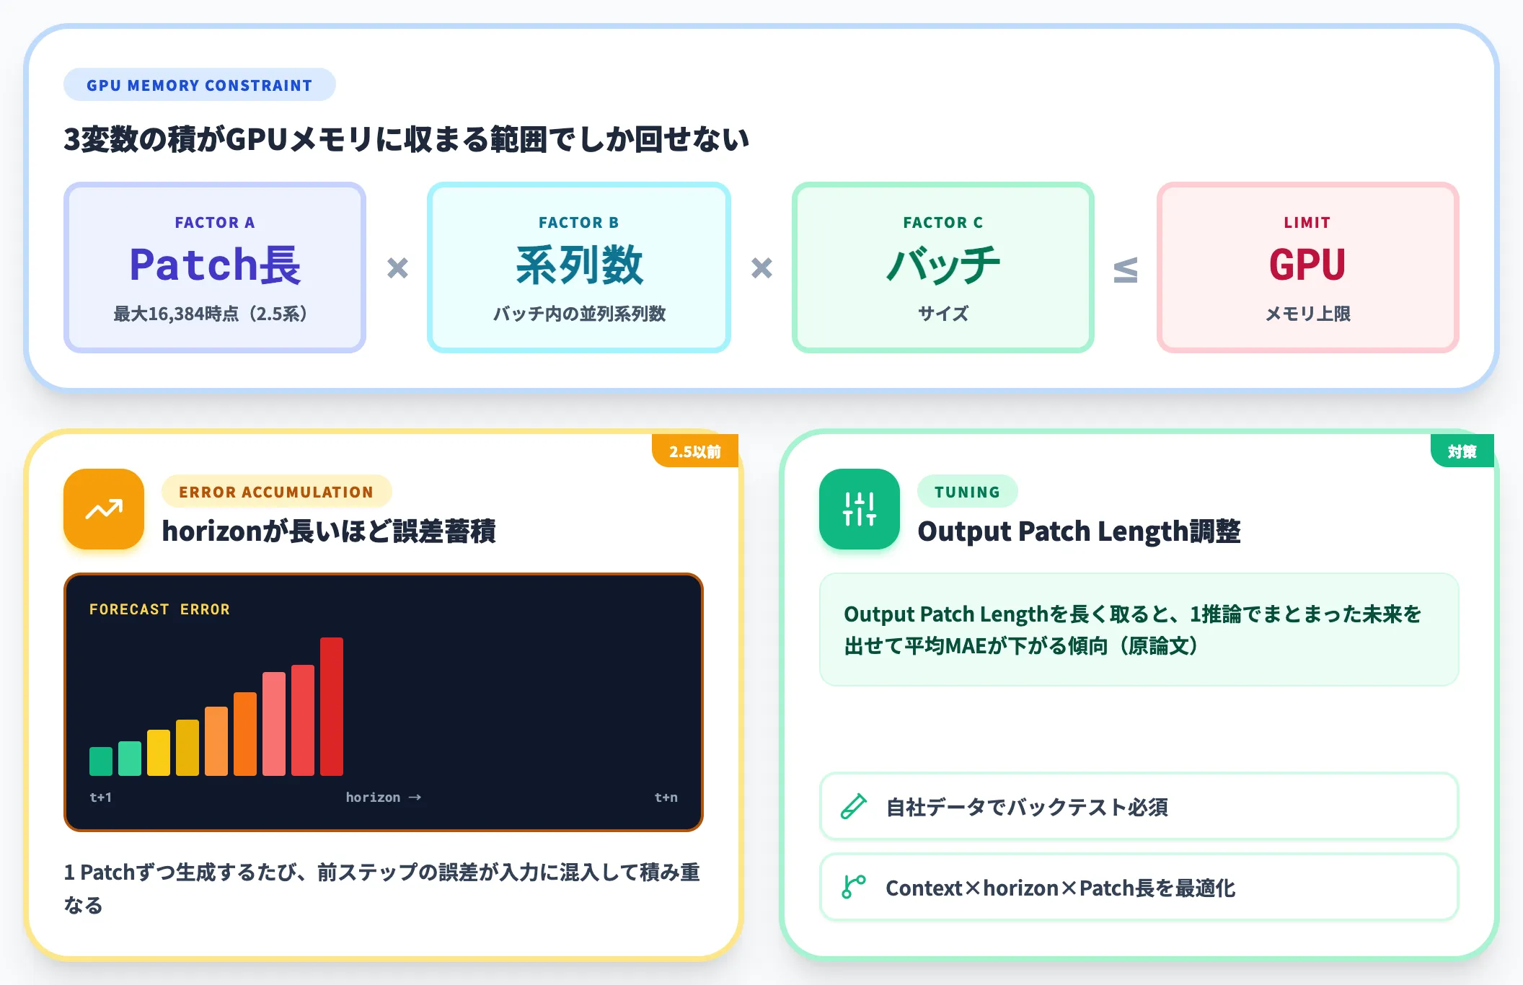Click the pencil icon beside 自社データでバックテスト必須
The image size is (1523, 985).
pyautogui.click(x=854, y=806)
